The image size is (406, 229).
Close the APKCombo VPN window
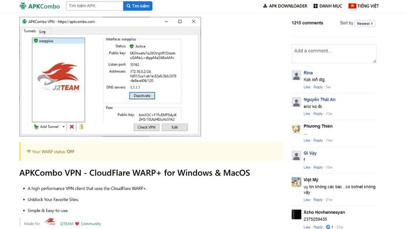click(x=193, y=22)
